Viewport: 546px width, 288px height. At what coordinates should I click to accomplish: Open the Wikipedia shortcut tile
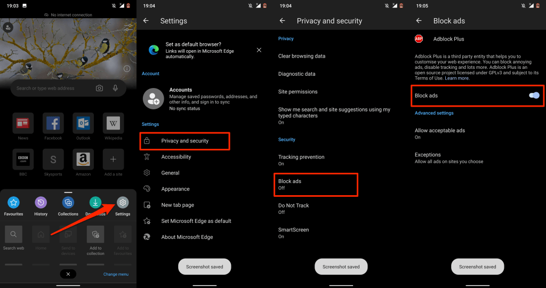(x=113, y=123)
